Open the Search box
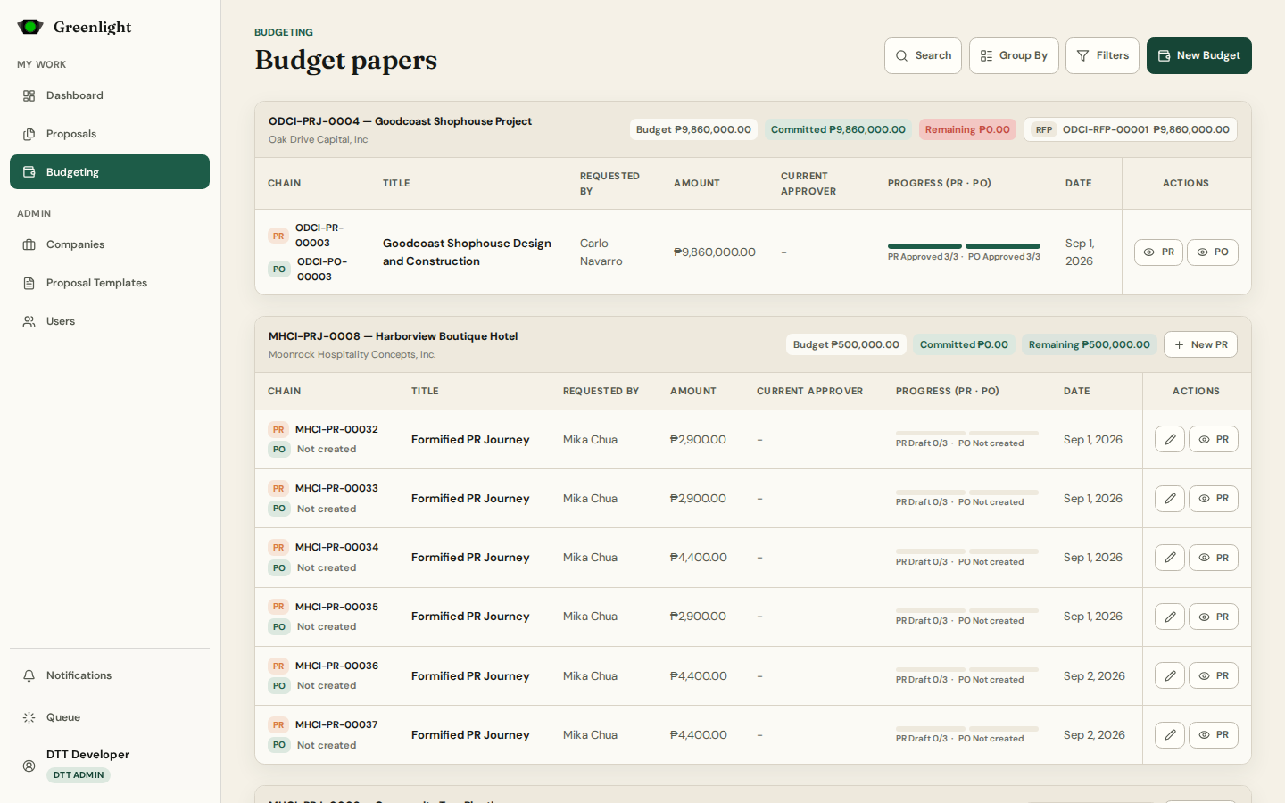 click(x=923, y=55)
